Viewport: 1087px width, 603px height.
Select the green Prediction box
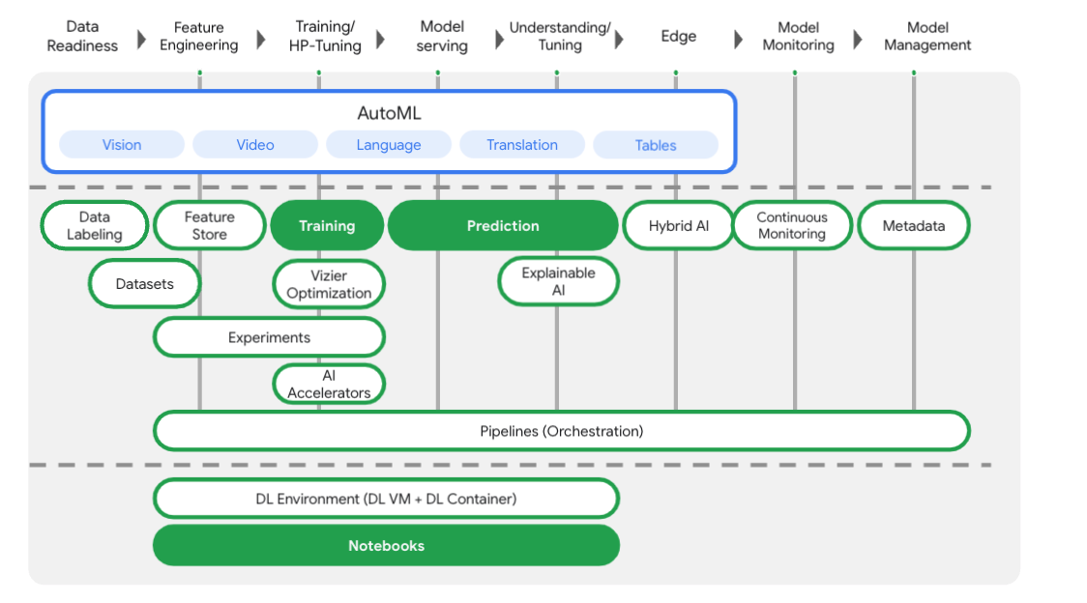(503, 225)
